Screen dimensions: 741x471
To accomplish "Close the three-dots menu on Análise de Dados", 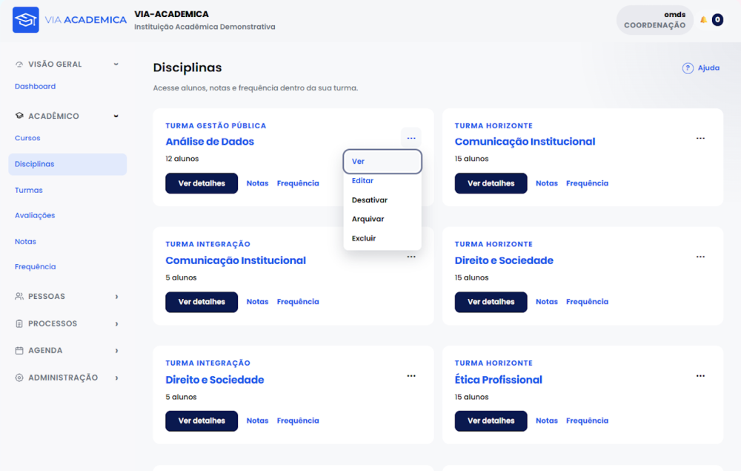I will coord(411,138).
